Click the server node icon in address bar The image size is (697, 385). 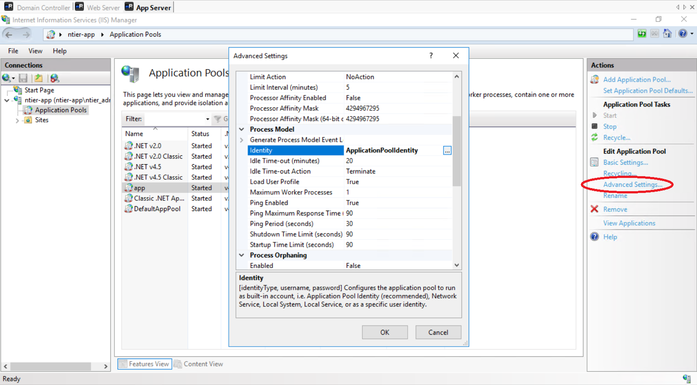51,34
